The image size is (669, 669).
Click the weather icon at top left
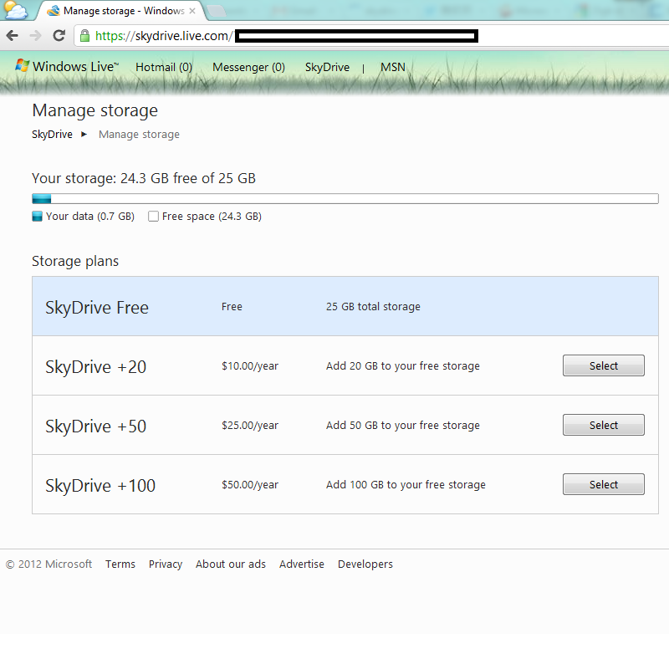15,10
